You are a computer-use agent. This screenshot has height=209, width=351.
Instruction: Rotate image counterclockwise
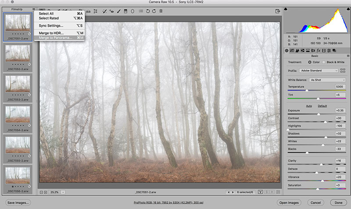coord(148,11)
